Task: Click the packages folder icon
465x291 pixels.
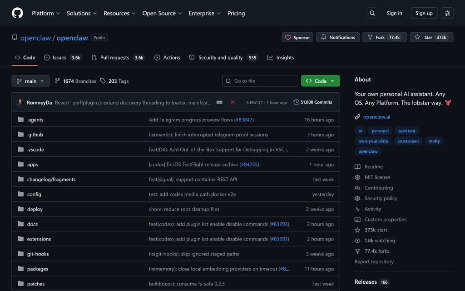Action: (x=20, y=269)
